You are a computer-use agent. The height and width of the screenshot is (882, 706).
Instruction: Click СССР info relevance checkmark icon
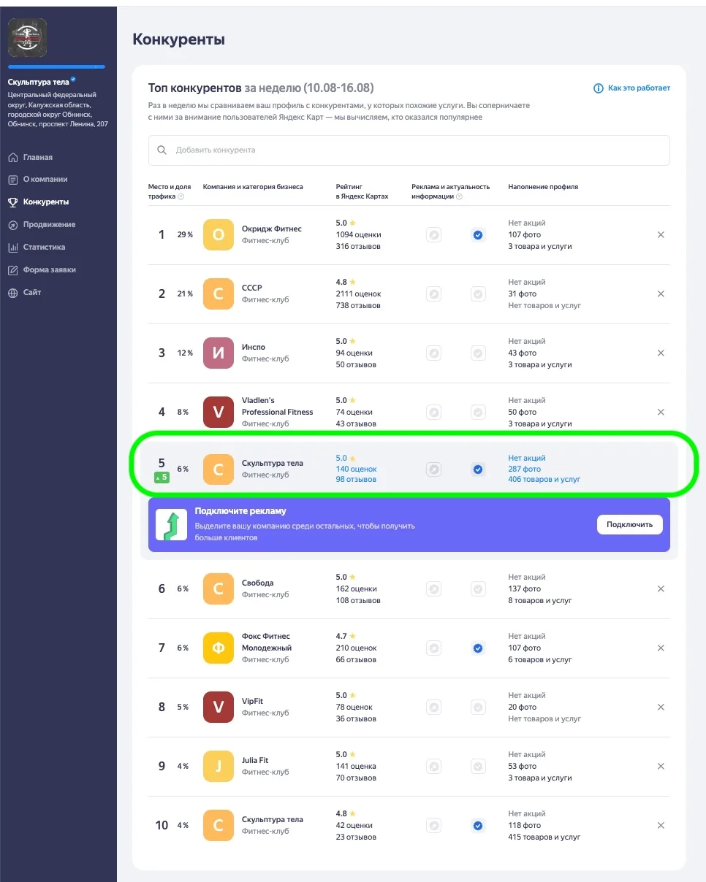tap(478, 294)
